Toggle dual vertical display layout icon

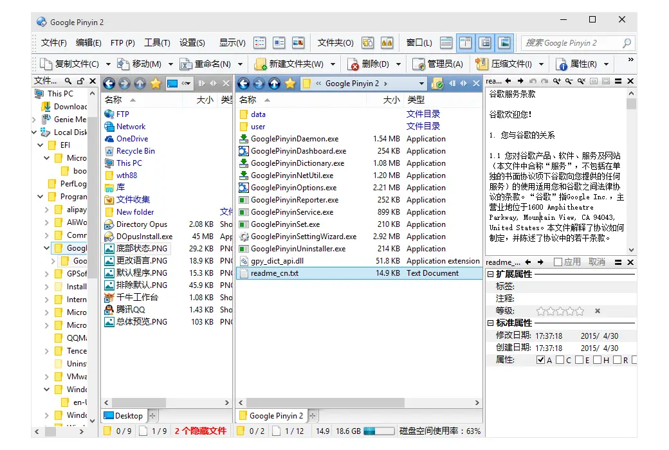pos(466,42)
